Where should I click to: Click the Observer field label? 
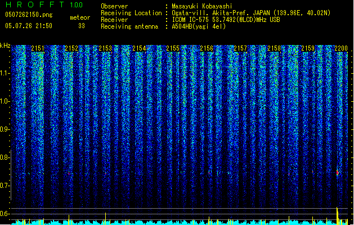[x=114, y=6]
